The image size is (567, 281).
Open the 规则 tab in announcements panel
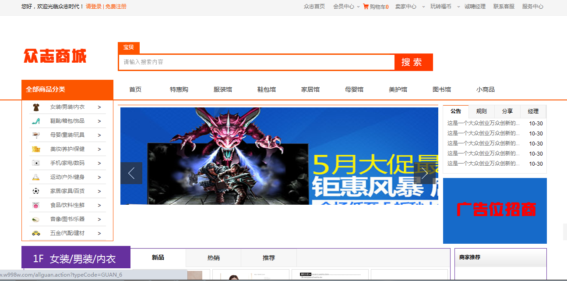[481, 111]
